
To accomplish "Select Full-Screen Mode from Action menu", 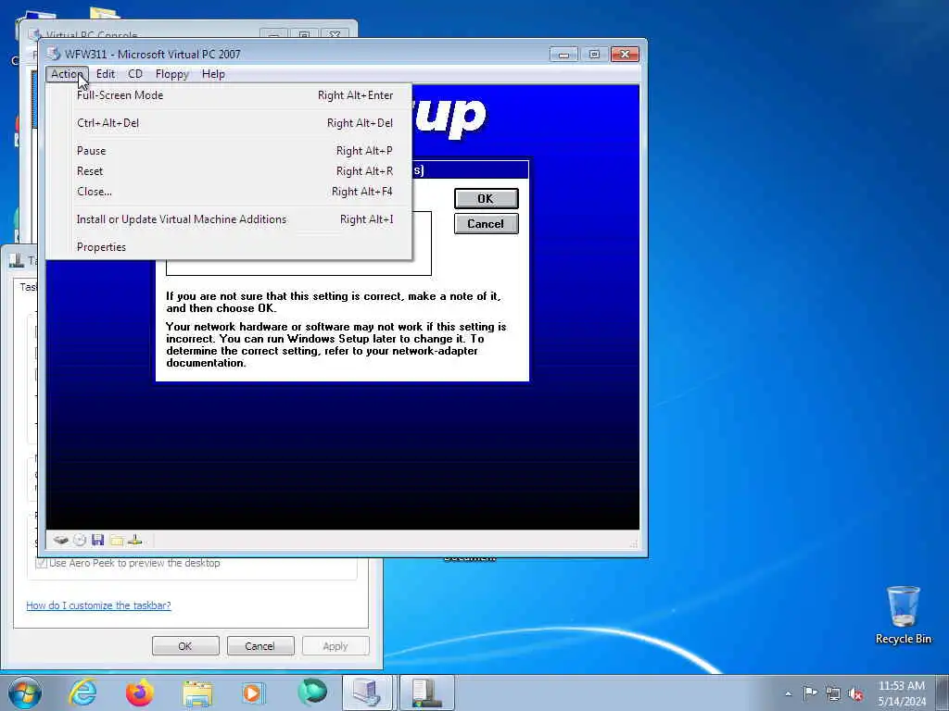I will point(229,95).
